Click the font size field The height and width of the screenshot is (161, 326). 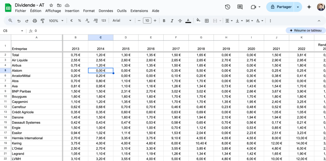coord(147,21)
